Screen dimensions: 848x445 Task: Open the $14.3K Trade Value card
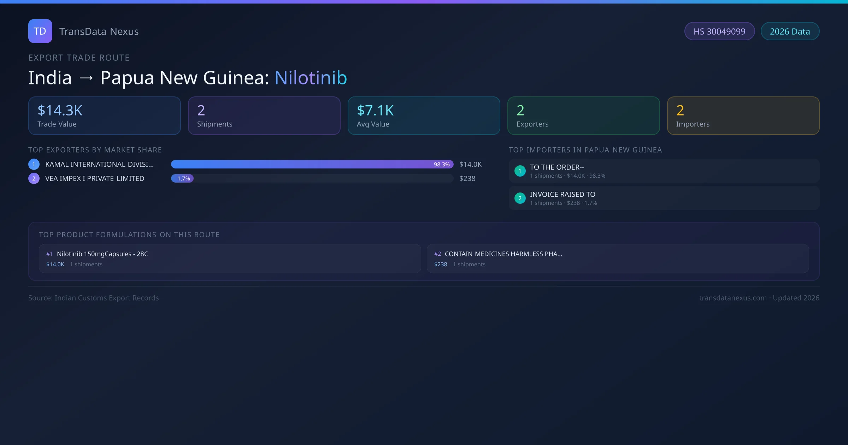coord(104,116)
